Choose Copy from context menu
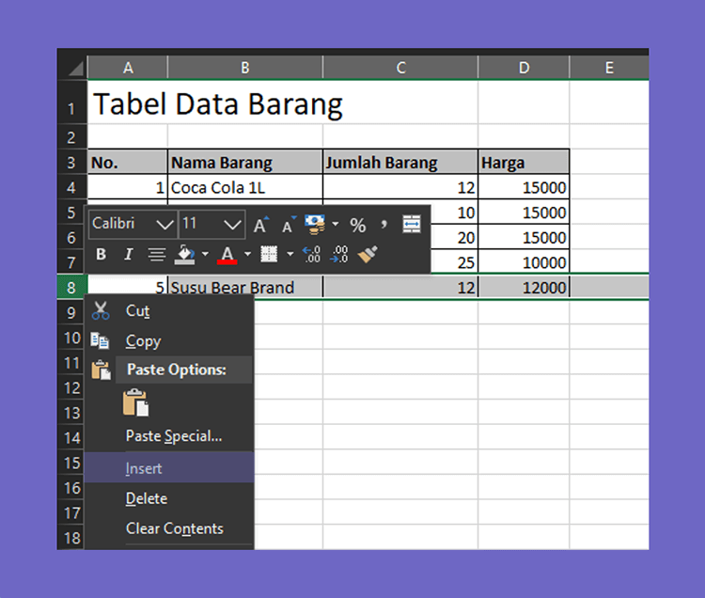The height and width of the screenshot is (598, 705). coord(169,340)
